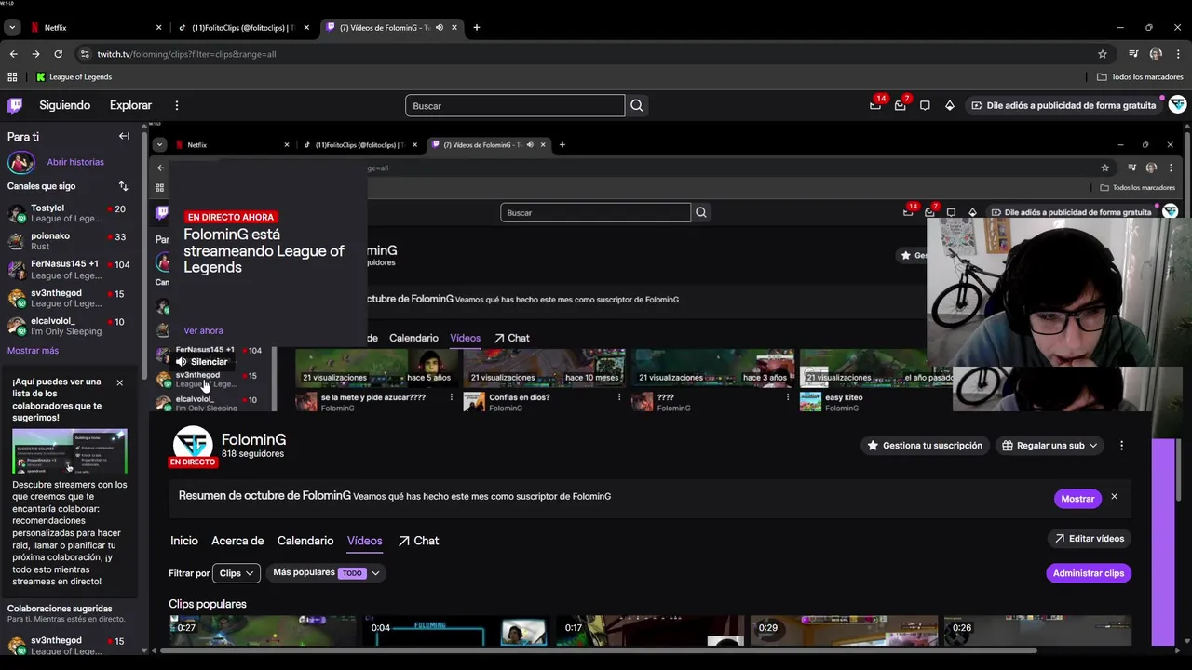Open the tab search dropdown arrow
The height and width of the screenshot is (670, 1192).
[12, 28]
